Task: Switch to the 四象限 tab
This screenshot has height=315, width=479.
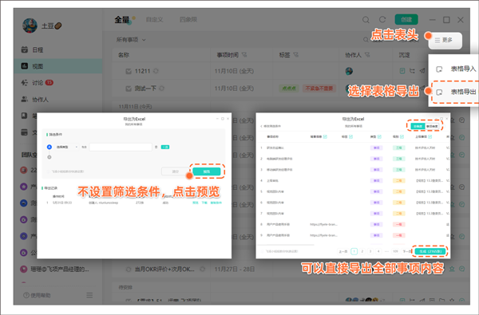Action: (188, 19)
